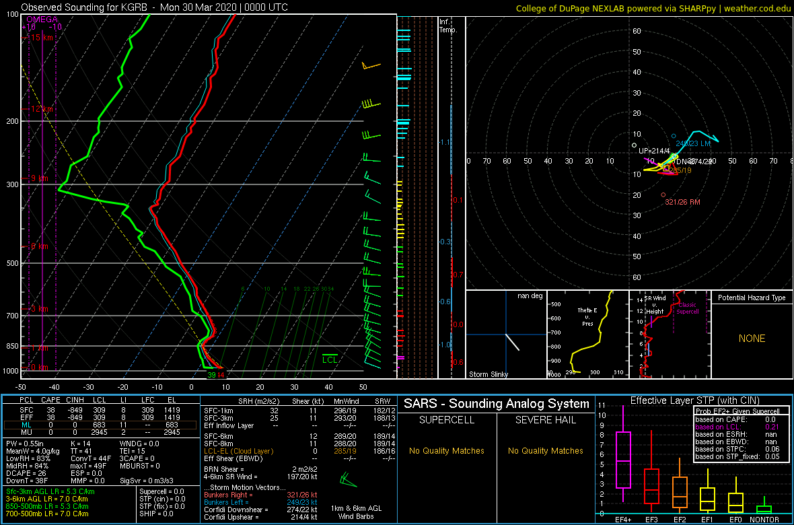The height and width of the screenshot is (525, 794).
Task: Click the Corfidi Downshear = 274/22 kt line
Action: [x=260, y=510]
